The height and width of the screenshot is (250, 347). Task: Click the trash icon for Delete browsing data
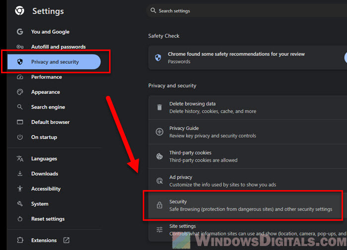pos(159,107)
